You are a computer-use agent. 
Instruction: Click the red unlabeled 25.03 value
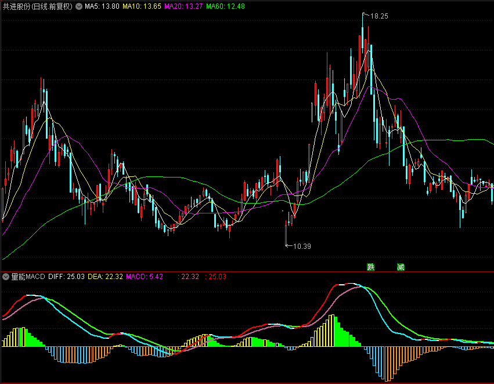coord(216,277)
